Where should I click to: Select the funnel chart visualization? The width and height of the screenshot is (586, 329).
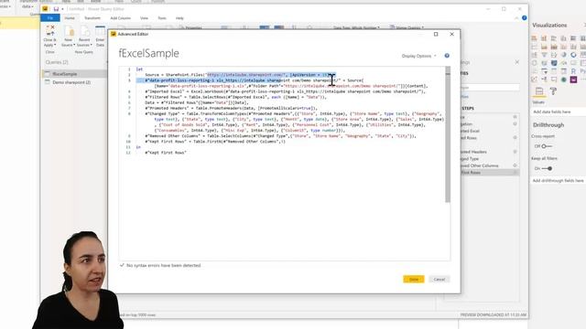click(x=544, y=55)
